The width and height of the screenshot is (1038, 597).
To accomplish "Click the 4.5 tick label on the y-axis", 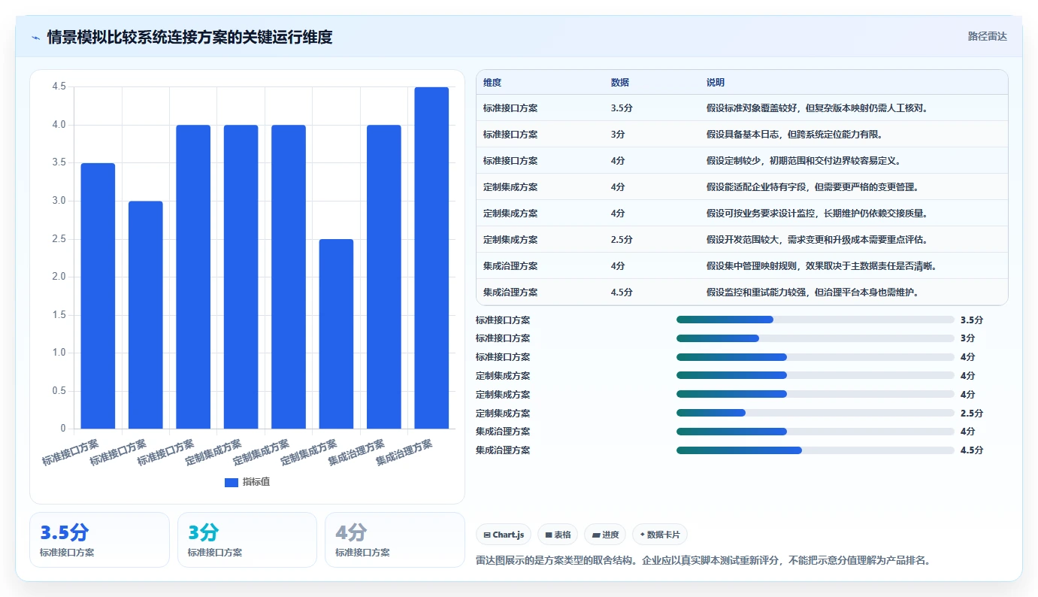I will [59, 87].
